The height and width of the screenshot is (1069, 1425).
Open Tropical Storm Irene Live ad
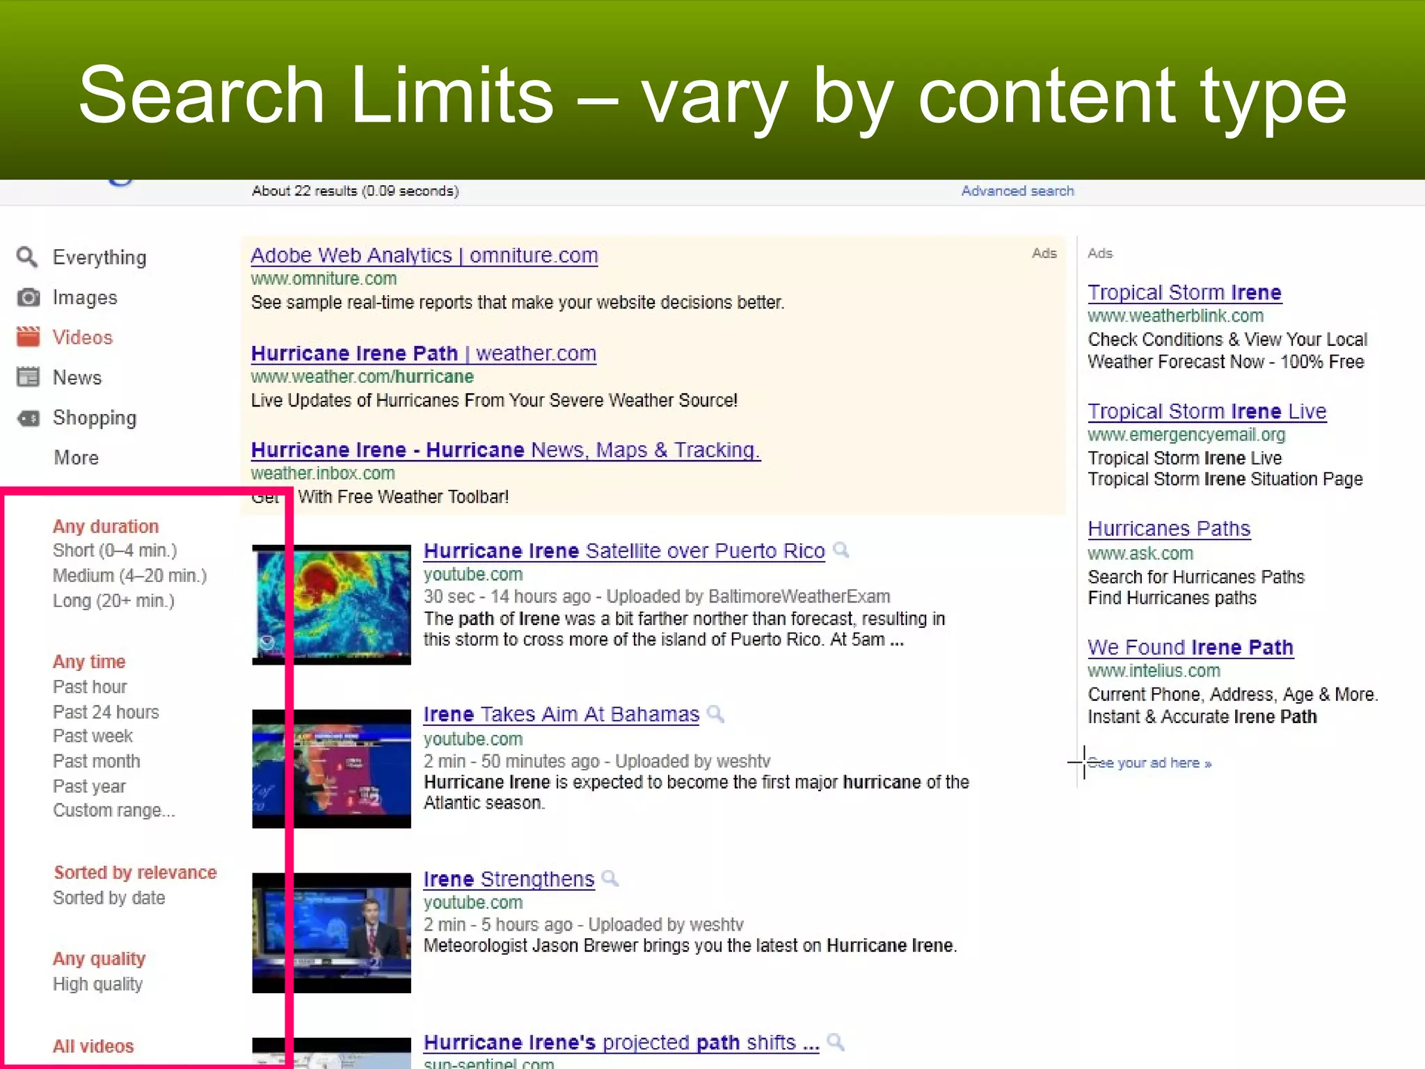coord(1207,411)
